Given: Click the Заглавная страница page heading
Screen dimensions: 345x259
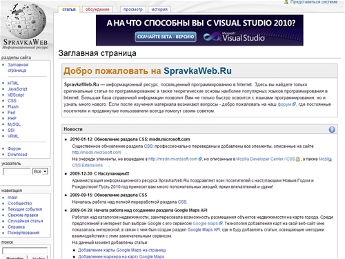Looking at the screenshot, I should pos(97,53).
